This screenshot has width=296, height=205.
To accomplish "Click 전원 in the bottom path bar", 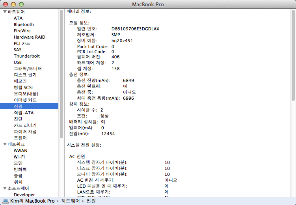I will [91, 201].
